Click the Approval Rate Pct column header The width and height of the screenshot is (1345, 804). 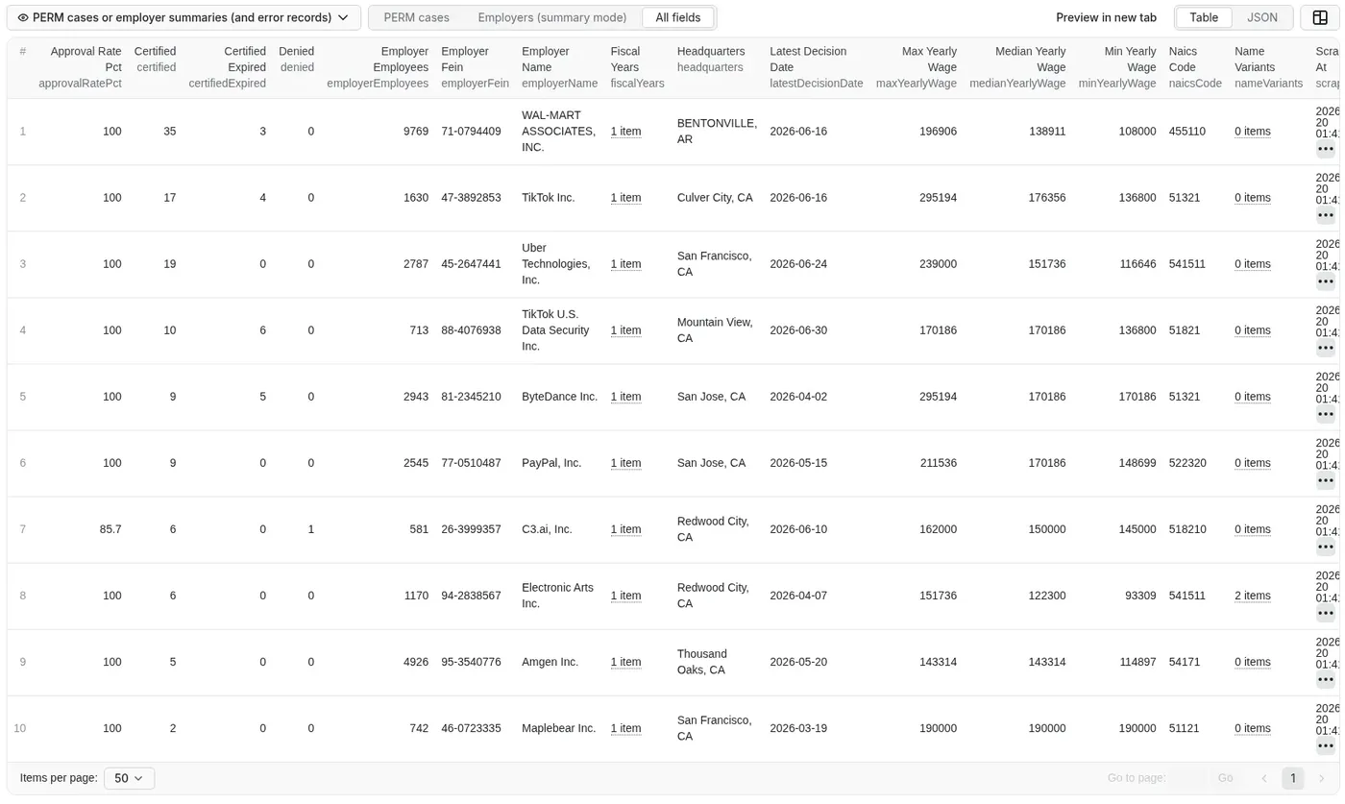coord(80,67)
